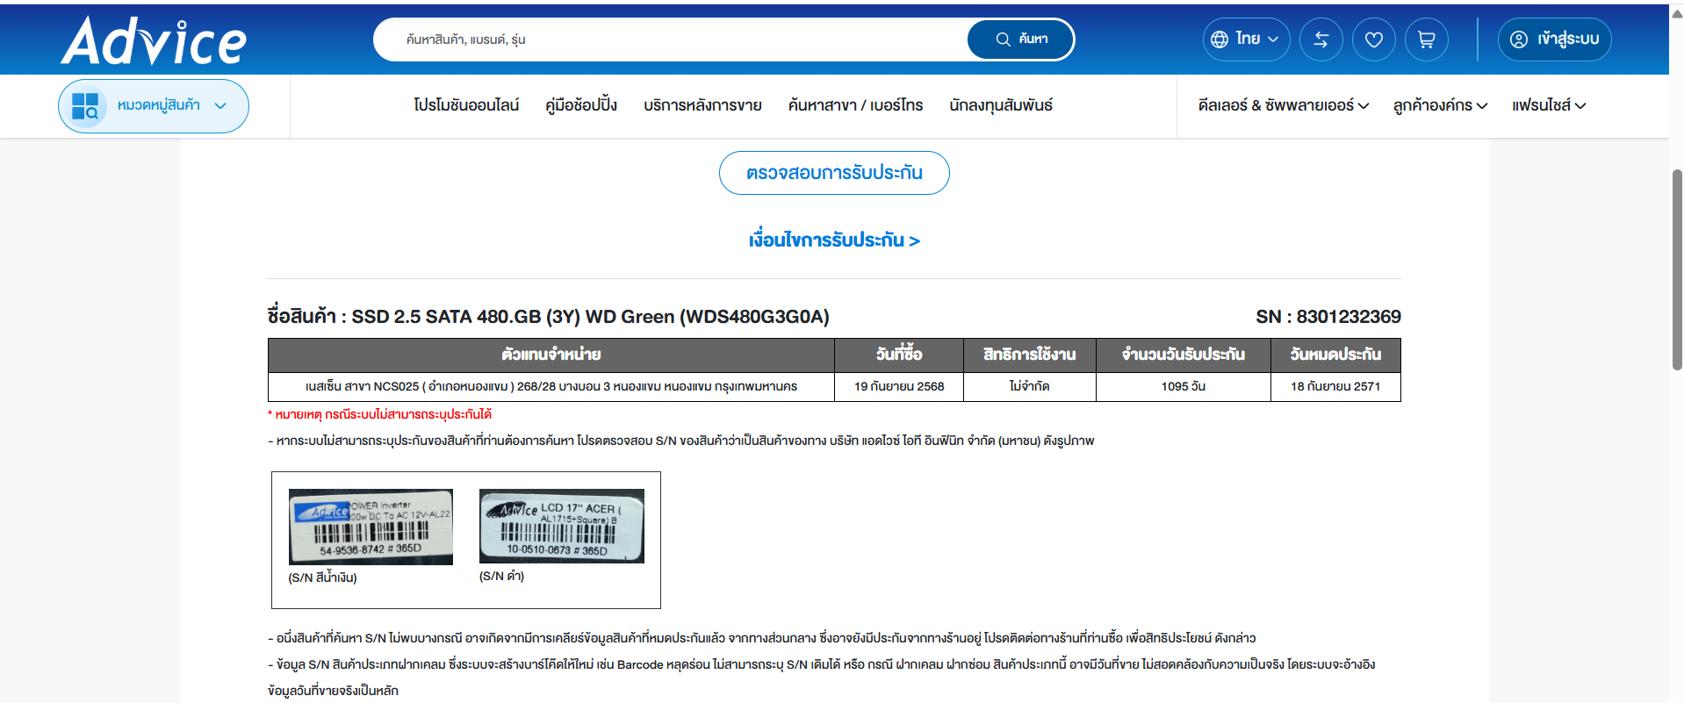Open the shopping cart icon
The height and width of the screenshot is (703, 1684).
pyautogui.click(x=1426, y=39)
